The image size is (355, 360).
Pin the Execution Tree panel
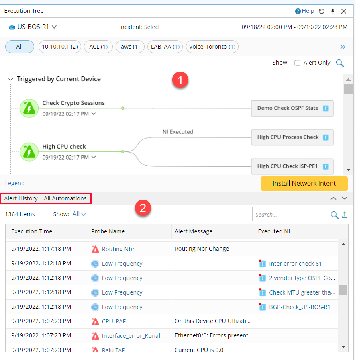[x=333, y=11]
